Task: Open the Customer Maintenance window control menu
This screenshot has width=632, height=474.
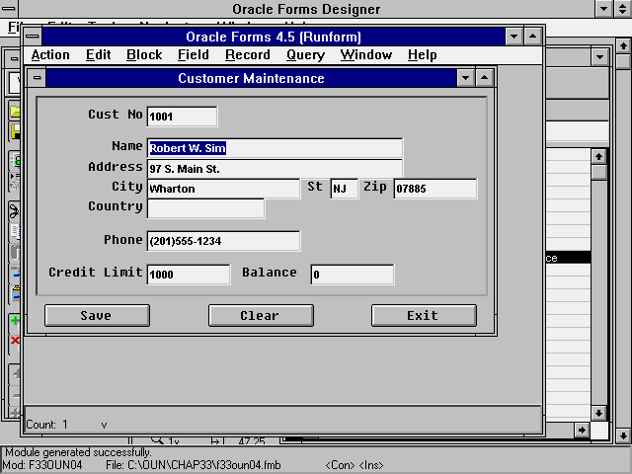Action: coord(37,78)
